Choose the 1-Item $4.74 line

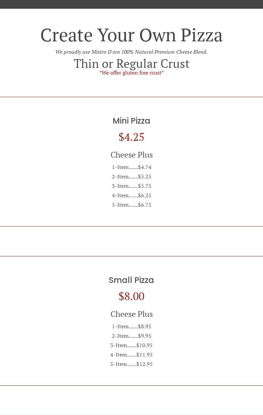tap(131, 167)
